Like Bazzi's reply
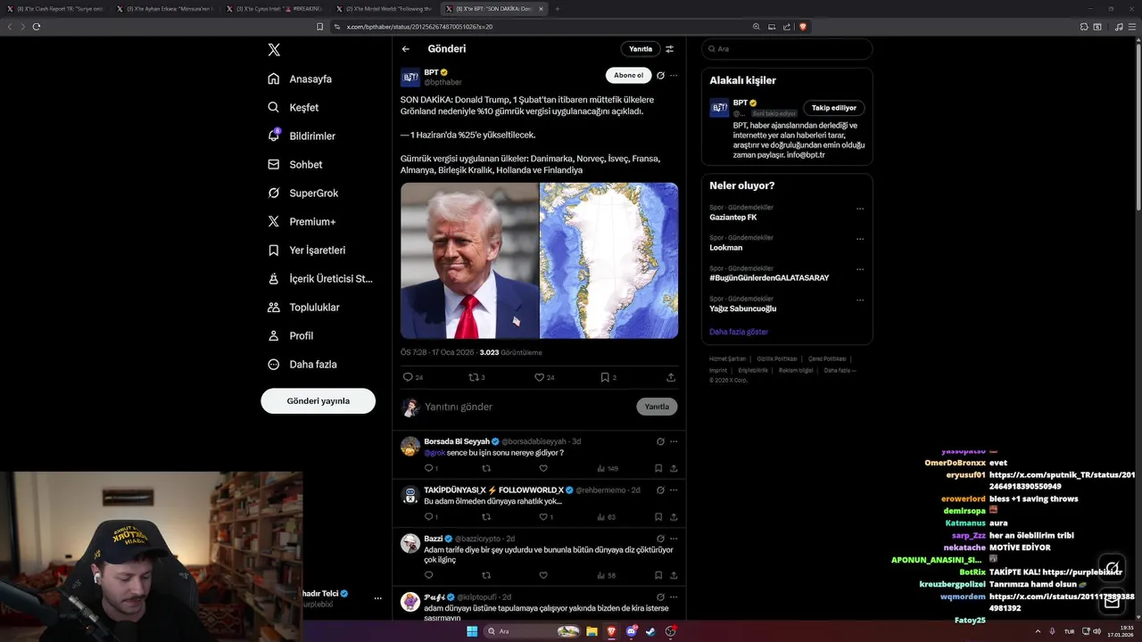This screenshot has width=1142, height=642. [542, 575]
